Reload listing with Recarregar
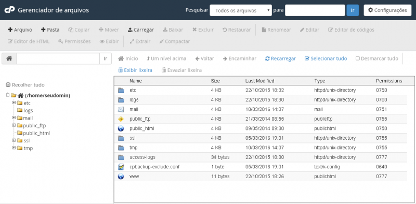 coord(280,59)
